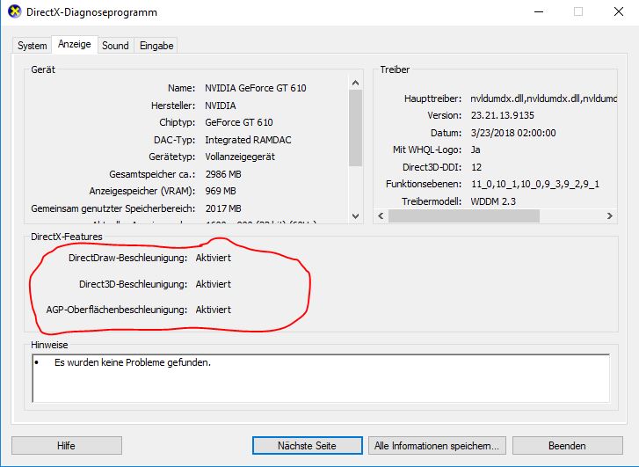Screen dimensions: 639x467
Task: Click the Datum value 3/23/2018 02:00:00
Action: [513, 133]
